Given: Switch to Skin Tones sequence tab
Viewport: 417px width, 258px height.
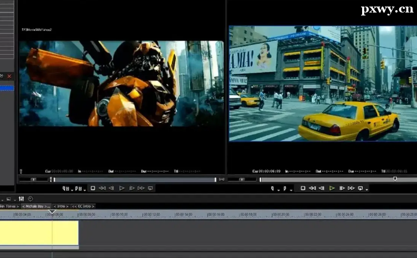Looking at the screenshot, I should (10, 206).
